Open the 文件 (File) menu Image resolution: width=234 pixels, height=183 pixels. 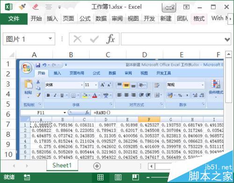[x=14, y=19]
